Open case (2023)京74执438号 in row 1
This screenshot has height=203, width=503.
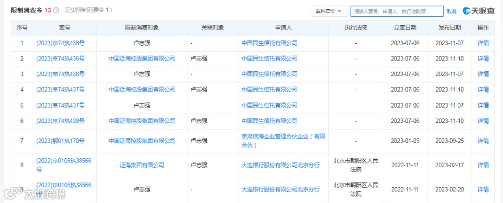(60, 43)
